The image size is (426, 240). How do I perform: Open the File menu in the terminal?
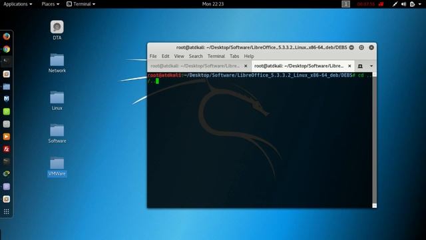pos(153,56)
